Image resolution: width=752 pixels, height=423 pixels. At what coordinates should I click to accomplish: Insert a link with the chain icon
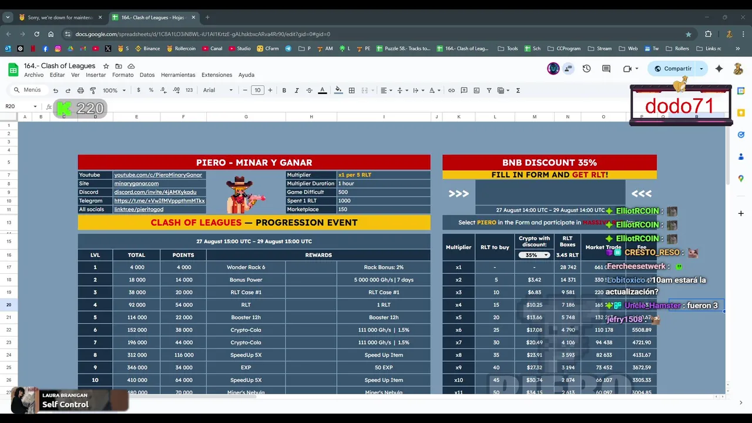pyautogui.click(x=451, y=90)
